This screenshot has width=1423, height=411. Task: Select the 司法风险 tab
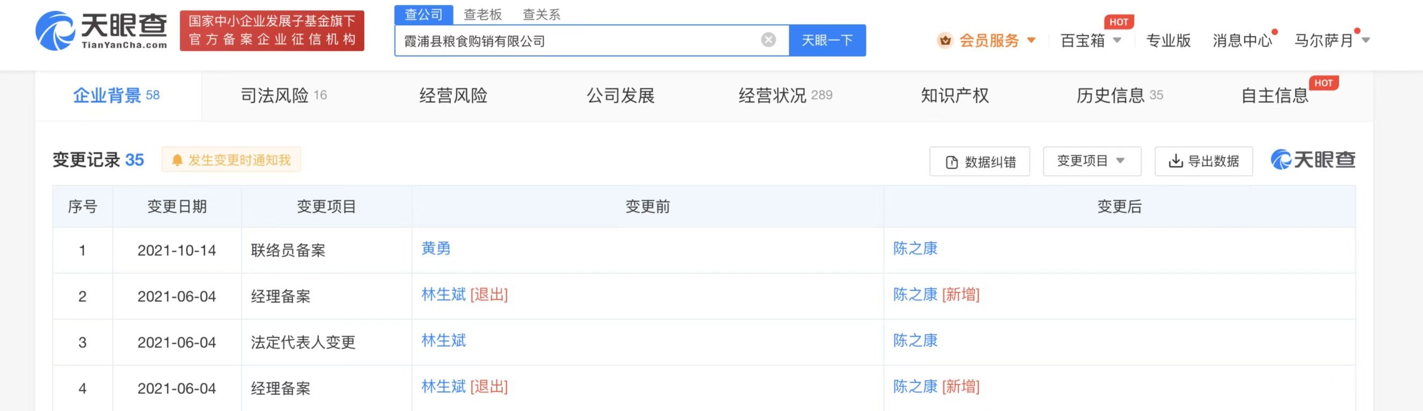(x=284, y=95)
